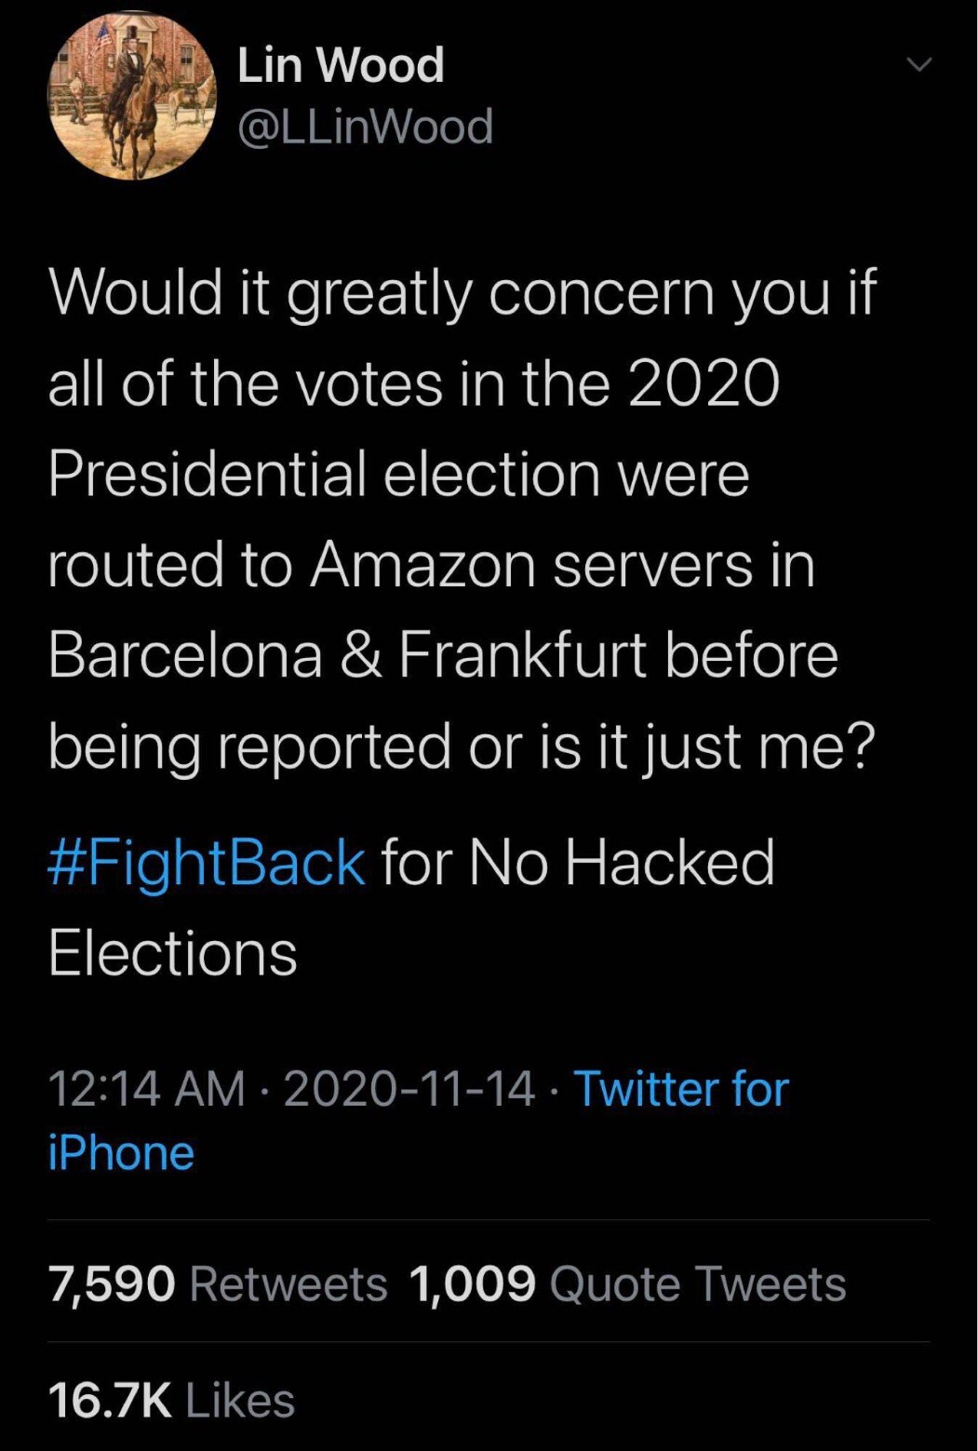
Task: Tap the Lin Wood display name
Action: point(341,65)
